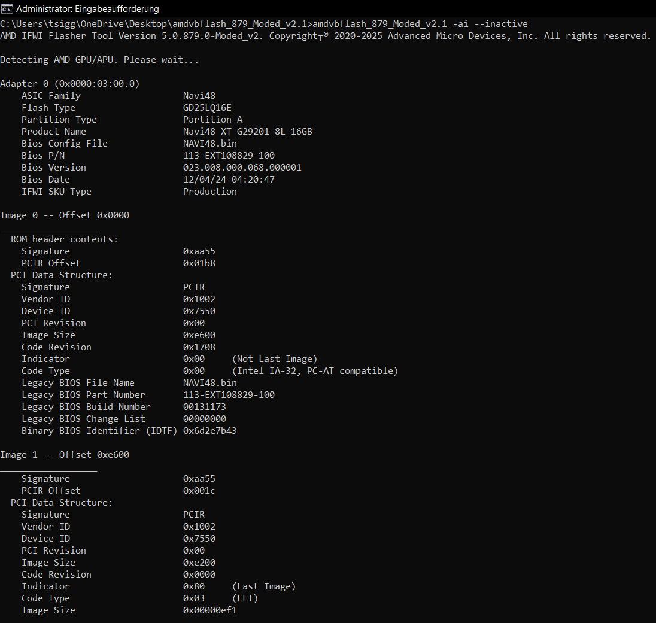Select the Device ID 0x7550 value
This screenshot has height=623, width=656.
pos(198,311)
